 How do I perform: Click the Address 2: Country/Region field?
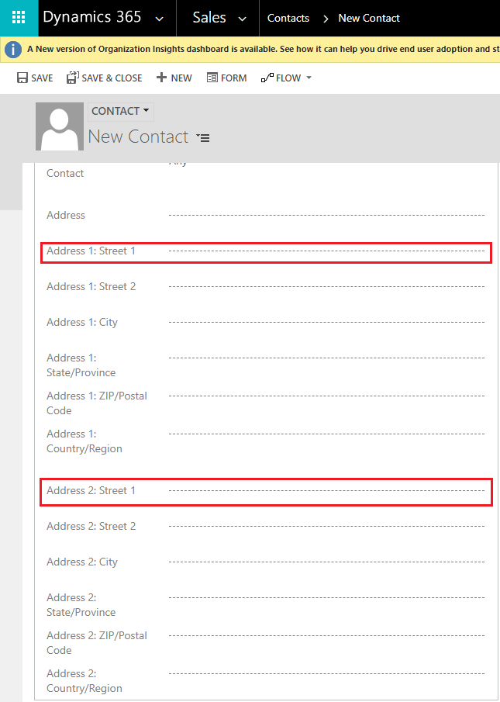coord(326,673)
